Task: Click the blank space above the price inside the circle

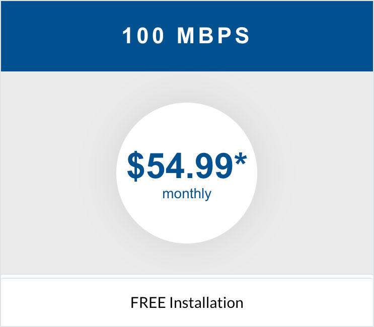Action: tap(187, 127)
